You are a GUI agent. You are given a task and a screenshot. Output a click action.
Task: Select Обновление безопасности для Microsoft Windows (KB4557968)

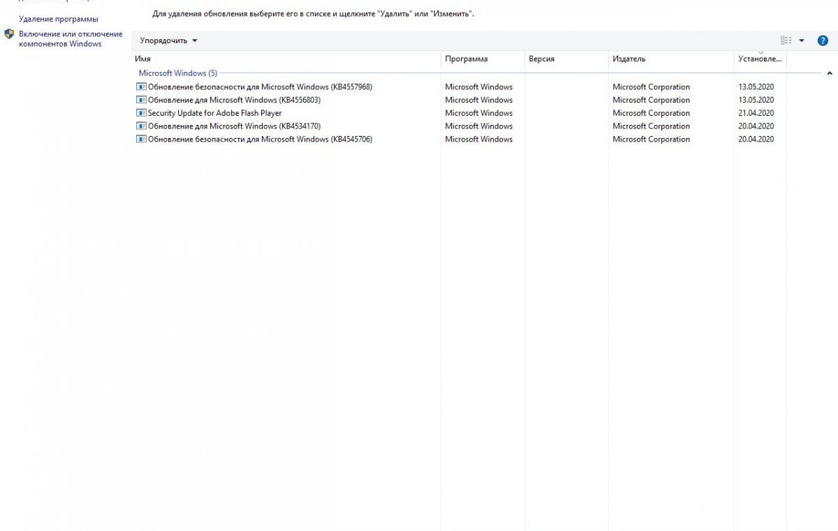[x=260, y=87]
